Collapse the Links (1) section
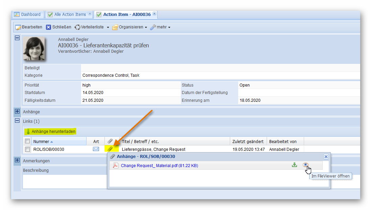 pos(17,121)
